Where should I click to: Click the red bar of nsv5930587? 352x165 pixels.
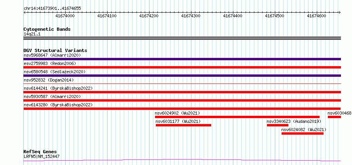pos(182,100)
